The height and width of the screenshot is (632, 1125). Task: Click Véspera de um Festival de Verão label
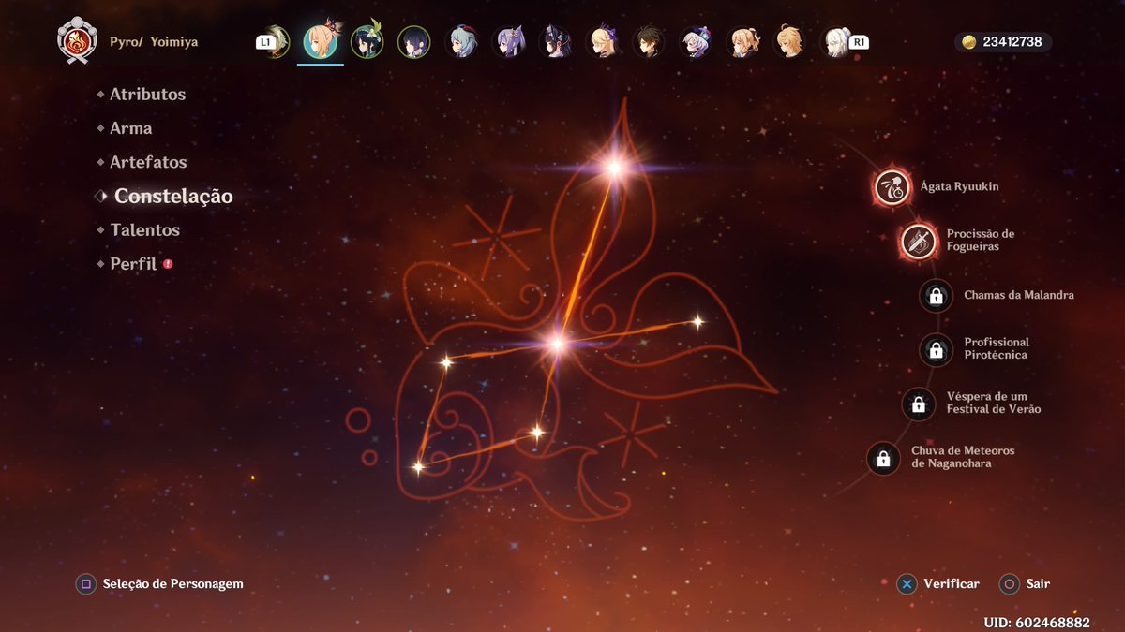coord(994,403)
